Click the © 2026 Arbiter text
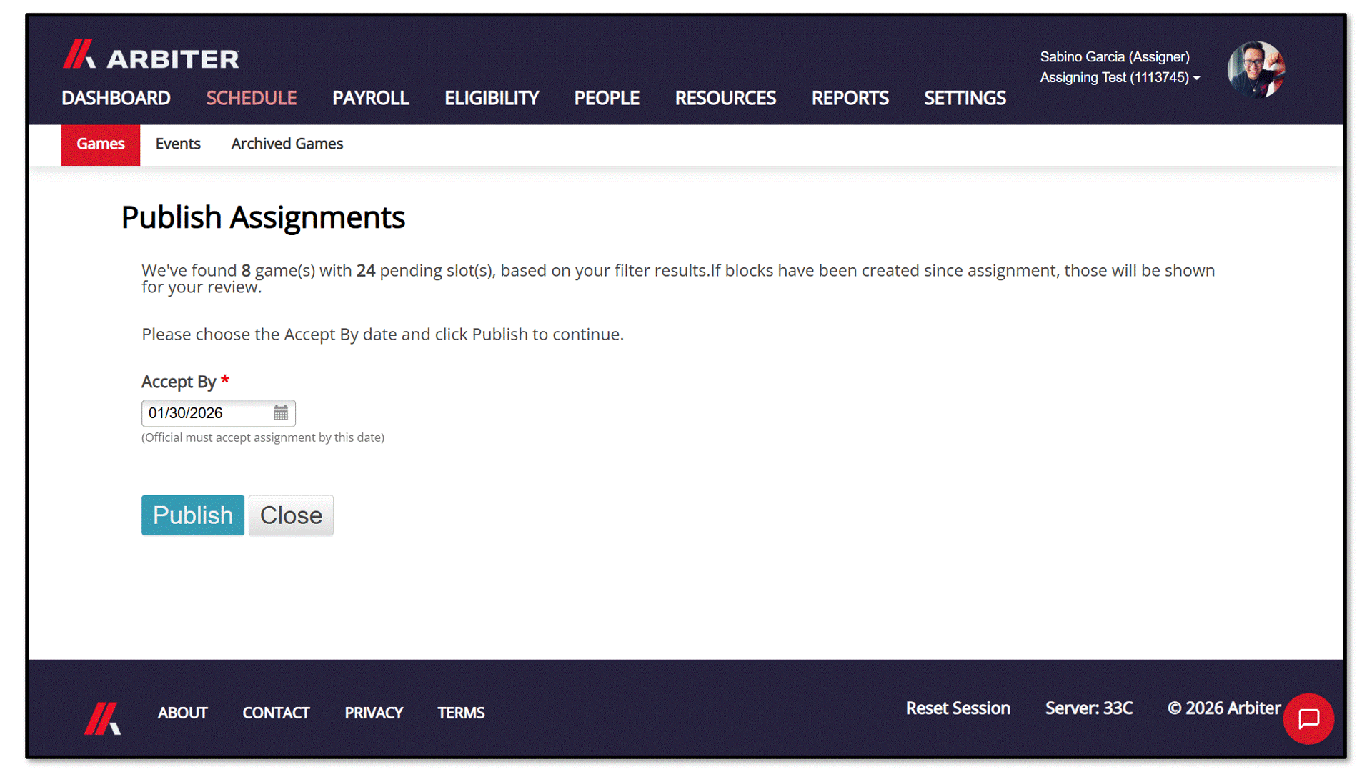Screen dimensions: 1372x772 [x=1224, y=708]
